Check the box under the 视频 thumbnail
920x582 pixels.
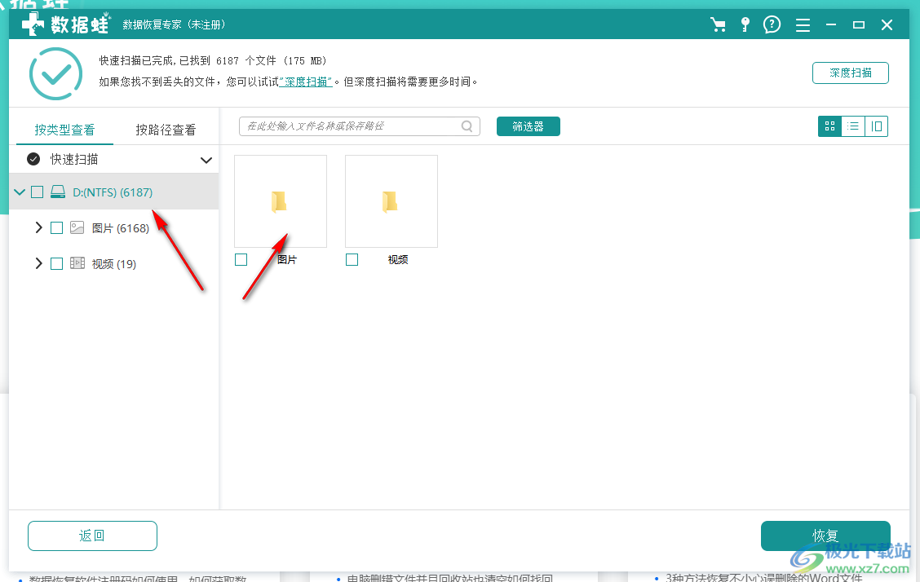click(352, 260)
